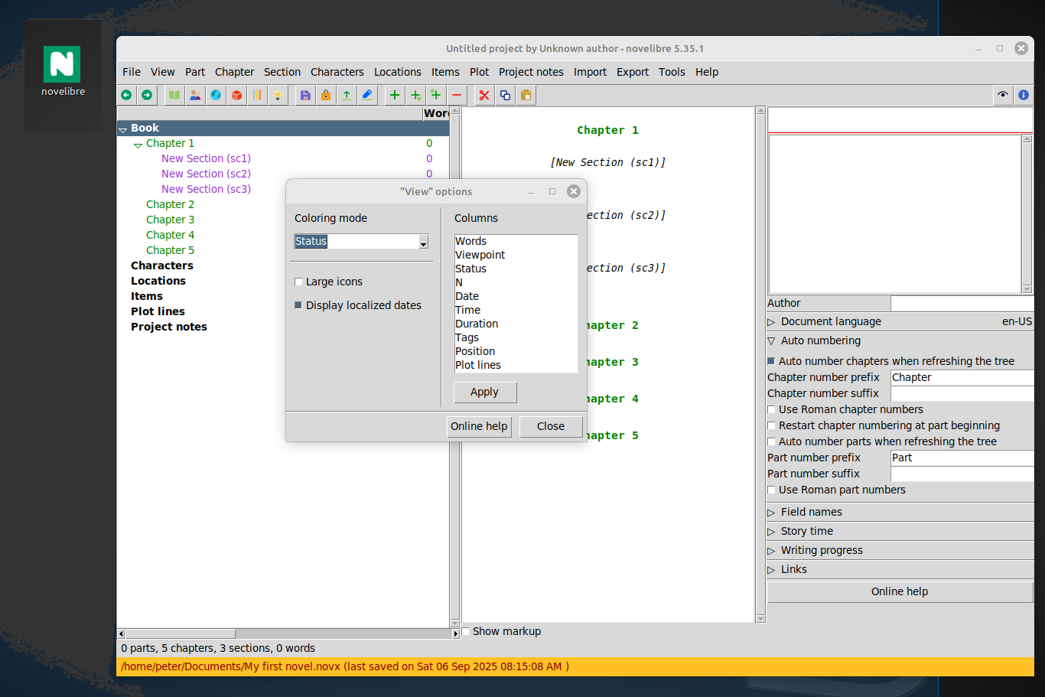Enable Use Roman part numbers
1045x697 pixels.
(771, 490)
